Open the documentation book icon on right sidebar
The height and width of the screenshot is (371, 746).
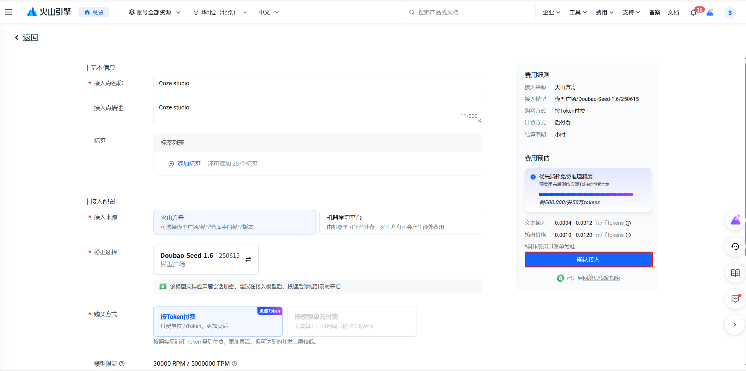click(735, 273)
